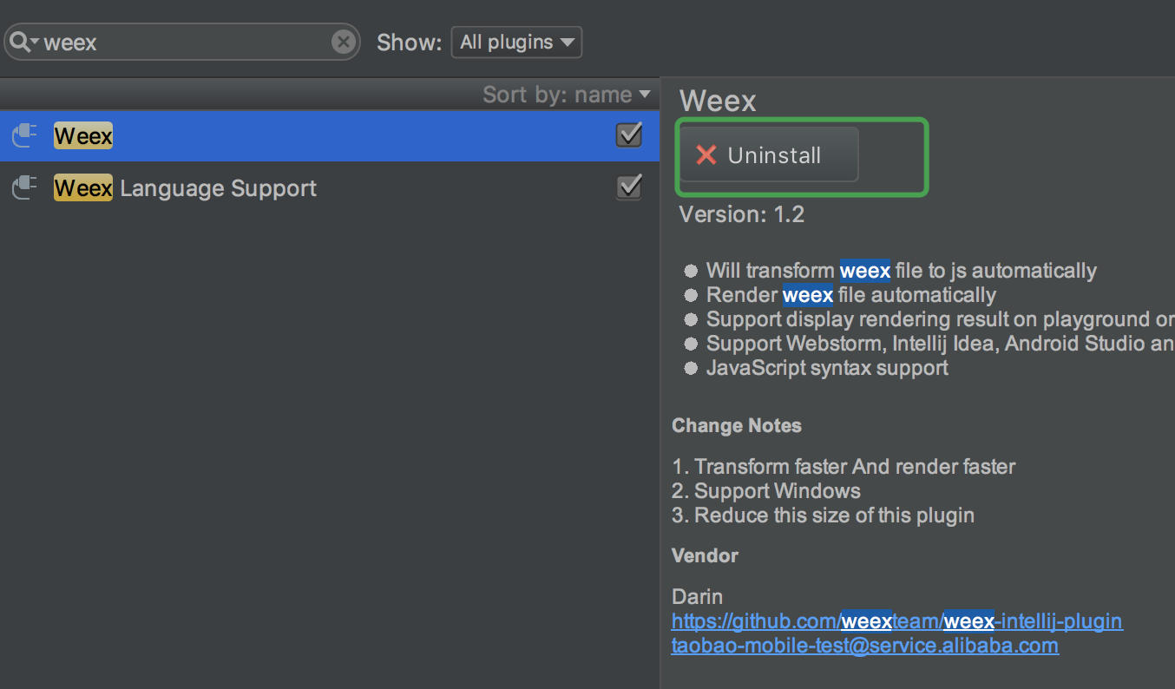Click the vendor name Darin
The width and height of the screenshot is (1175, 689).
[698, 596]
